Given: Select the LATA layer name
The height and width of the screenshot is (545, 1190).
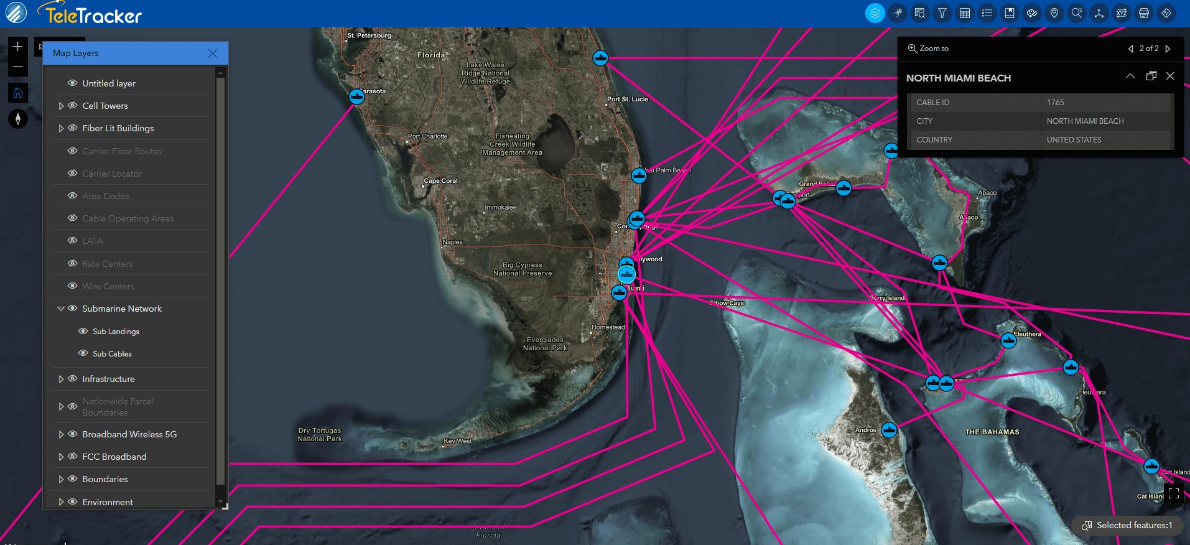Looking at the screenshot, I should [93, 241].
